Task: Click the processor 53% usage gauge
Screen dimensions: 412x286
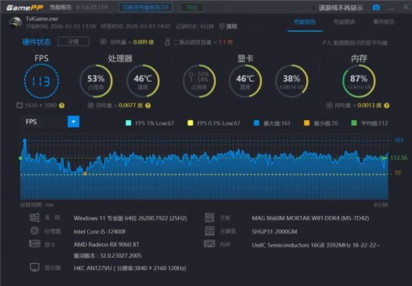Action: [x=96, y=81]
